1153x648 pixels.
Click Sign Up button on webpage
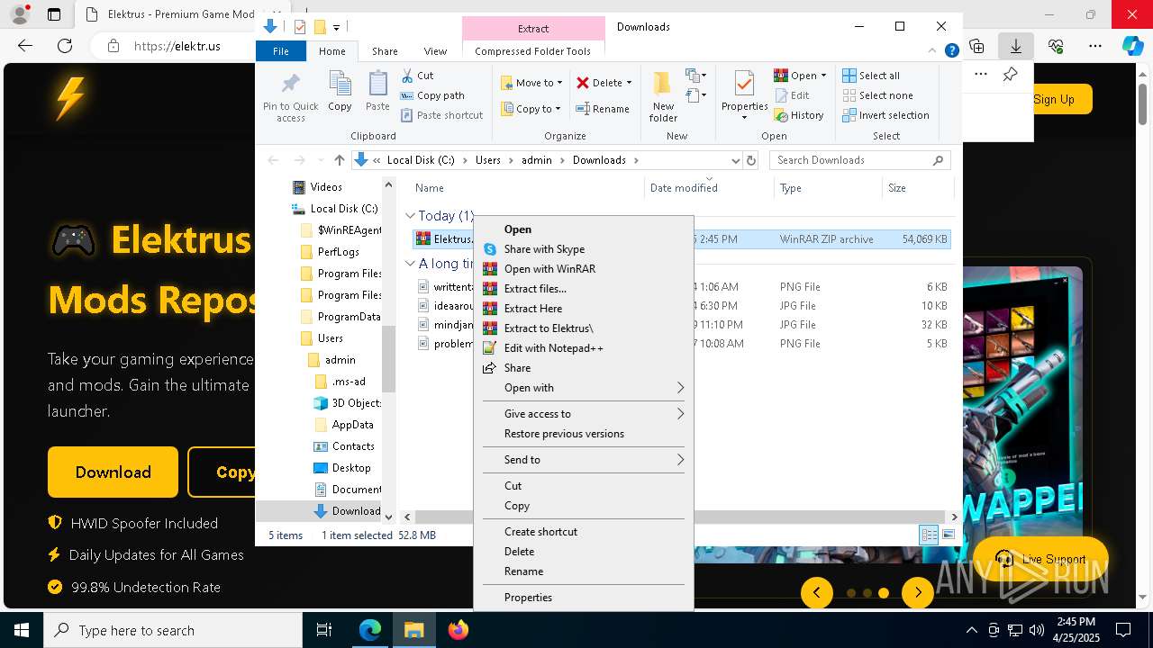click(1054, 99)
